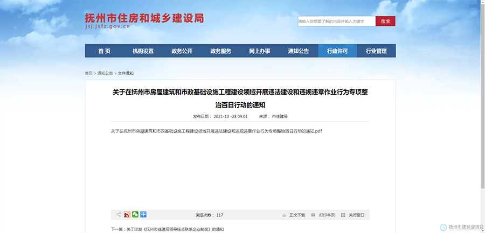The image size is (485, 233).
Task: Click the 打印本页 printer icon
Action: pyautogui.click(x=313, y=215)
